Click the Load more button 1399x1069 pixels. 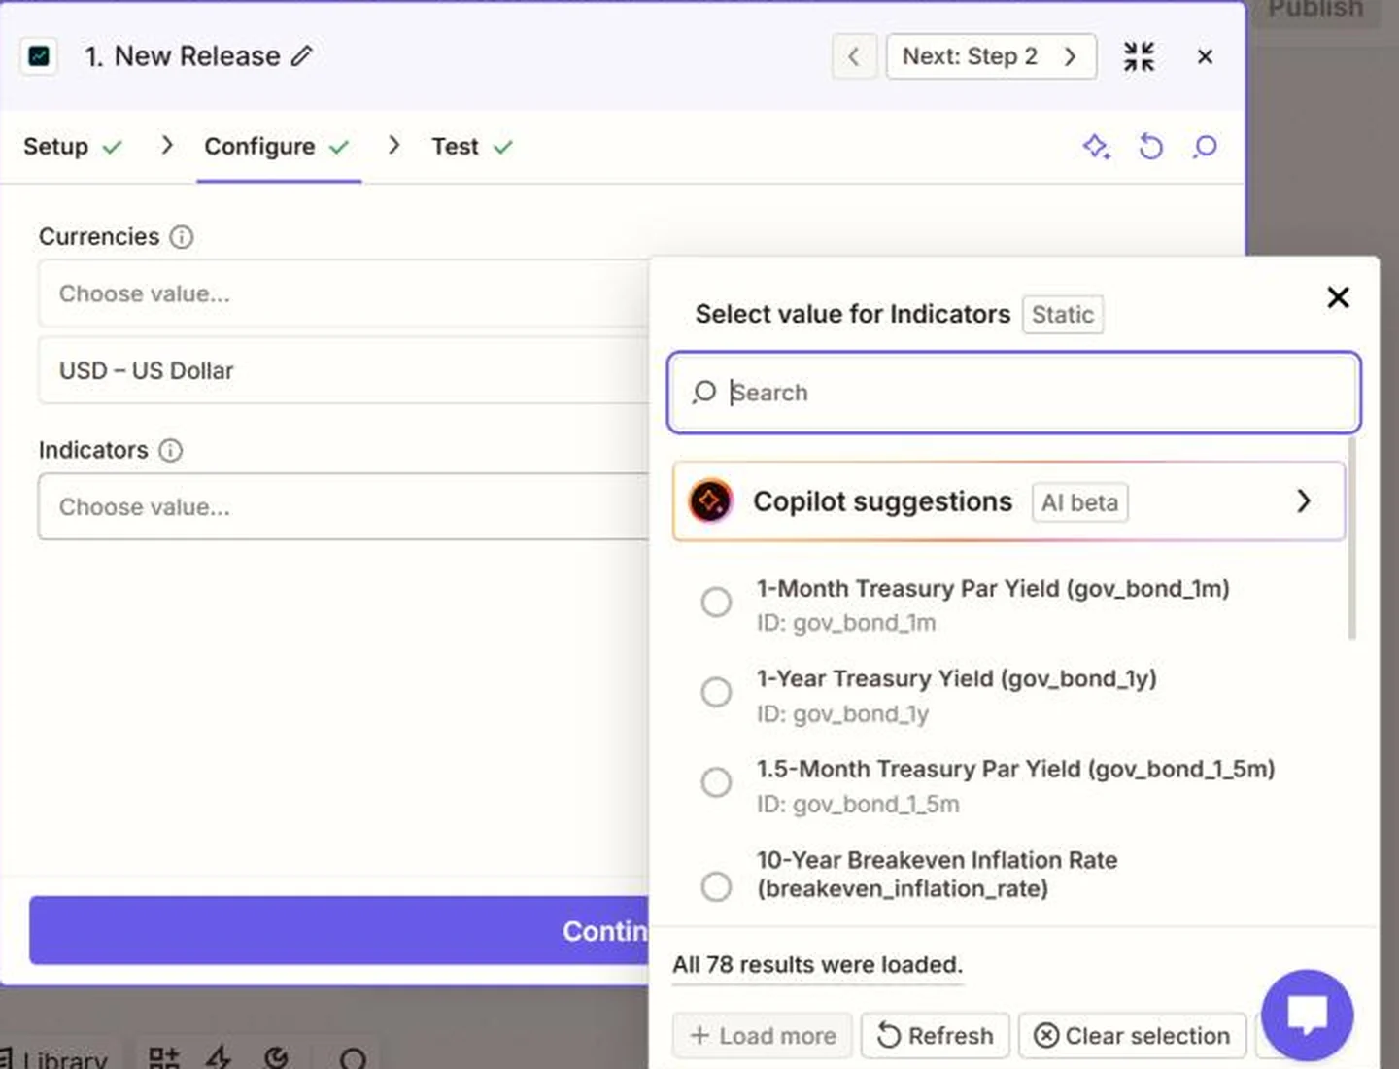(x=762, y=1036)
